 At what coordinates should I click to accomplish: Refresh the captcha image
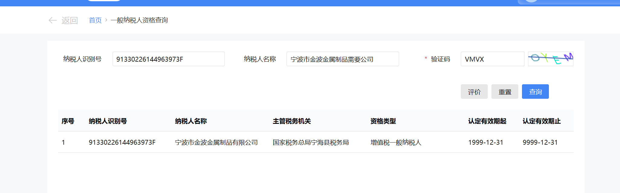550,59
